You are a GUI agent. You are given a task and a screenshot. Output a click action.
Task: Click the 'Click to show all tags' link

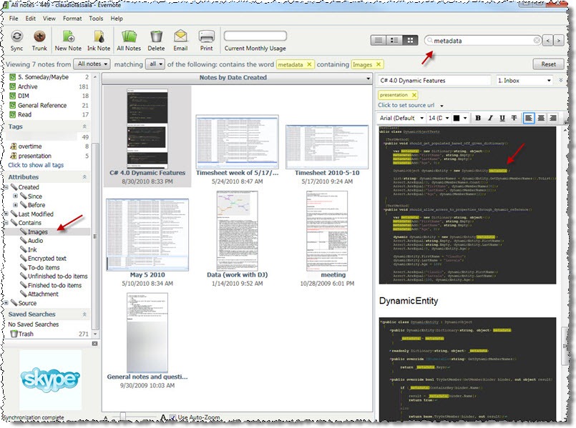pyautogui.click(x=36, y=165)
